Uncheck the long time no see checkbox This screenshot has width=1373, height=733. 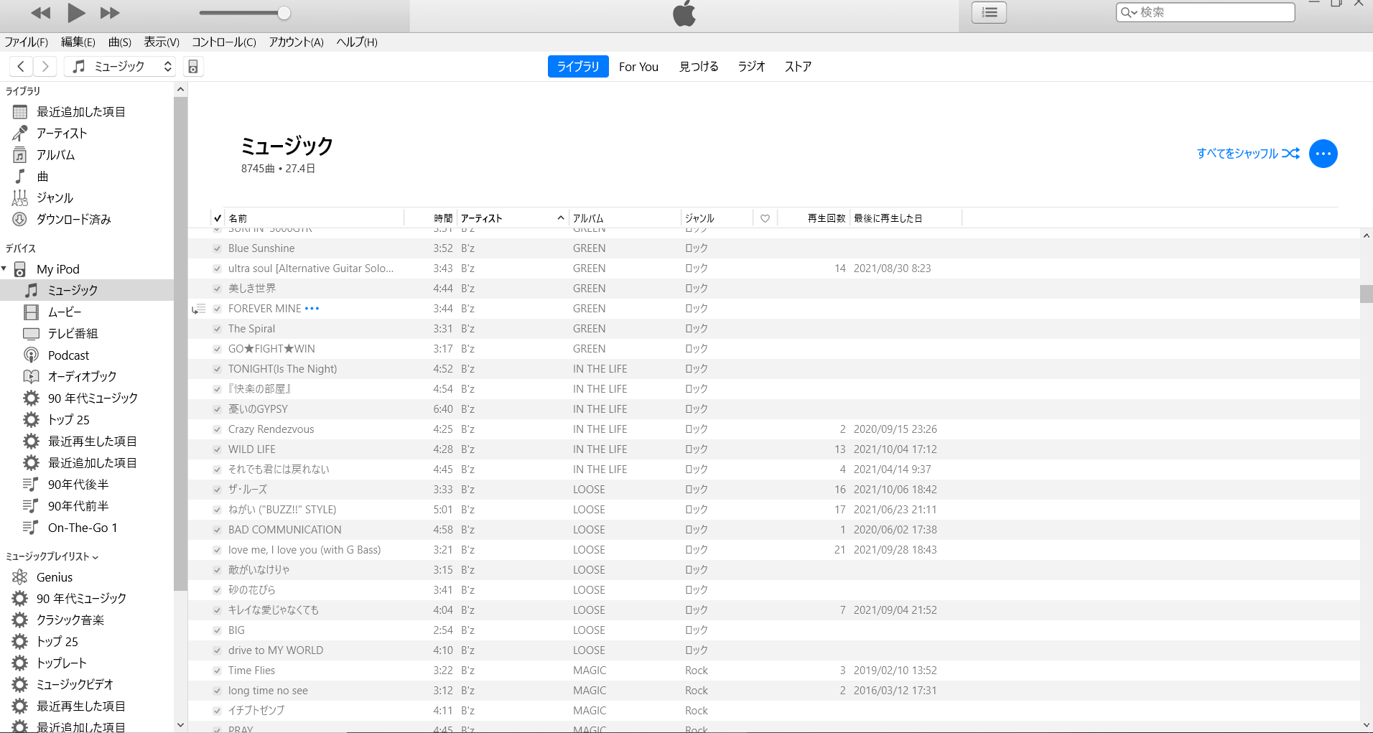pyautogui.click(x=217, y=691)
